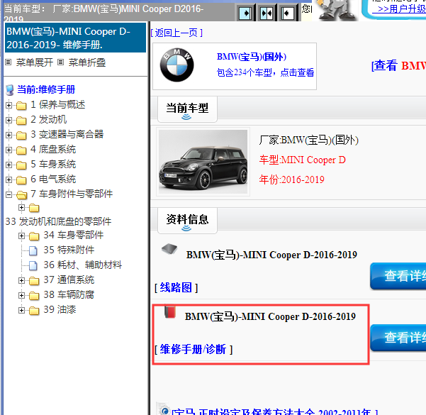Image resolution: width=426 pixels, height=415 pixels.
Task: Open the 维修手册/诊断 link
Action: click(193, 349)
